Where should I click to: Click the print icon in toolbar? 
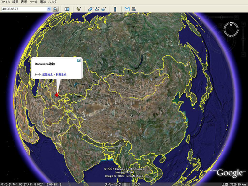coord(134,9)
